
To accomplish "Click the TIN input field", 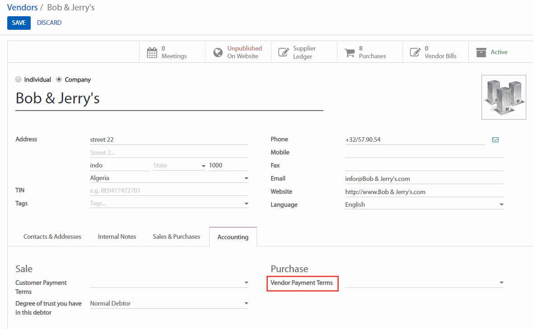I will click(169, 190).
